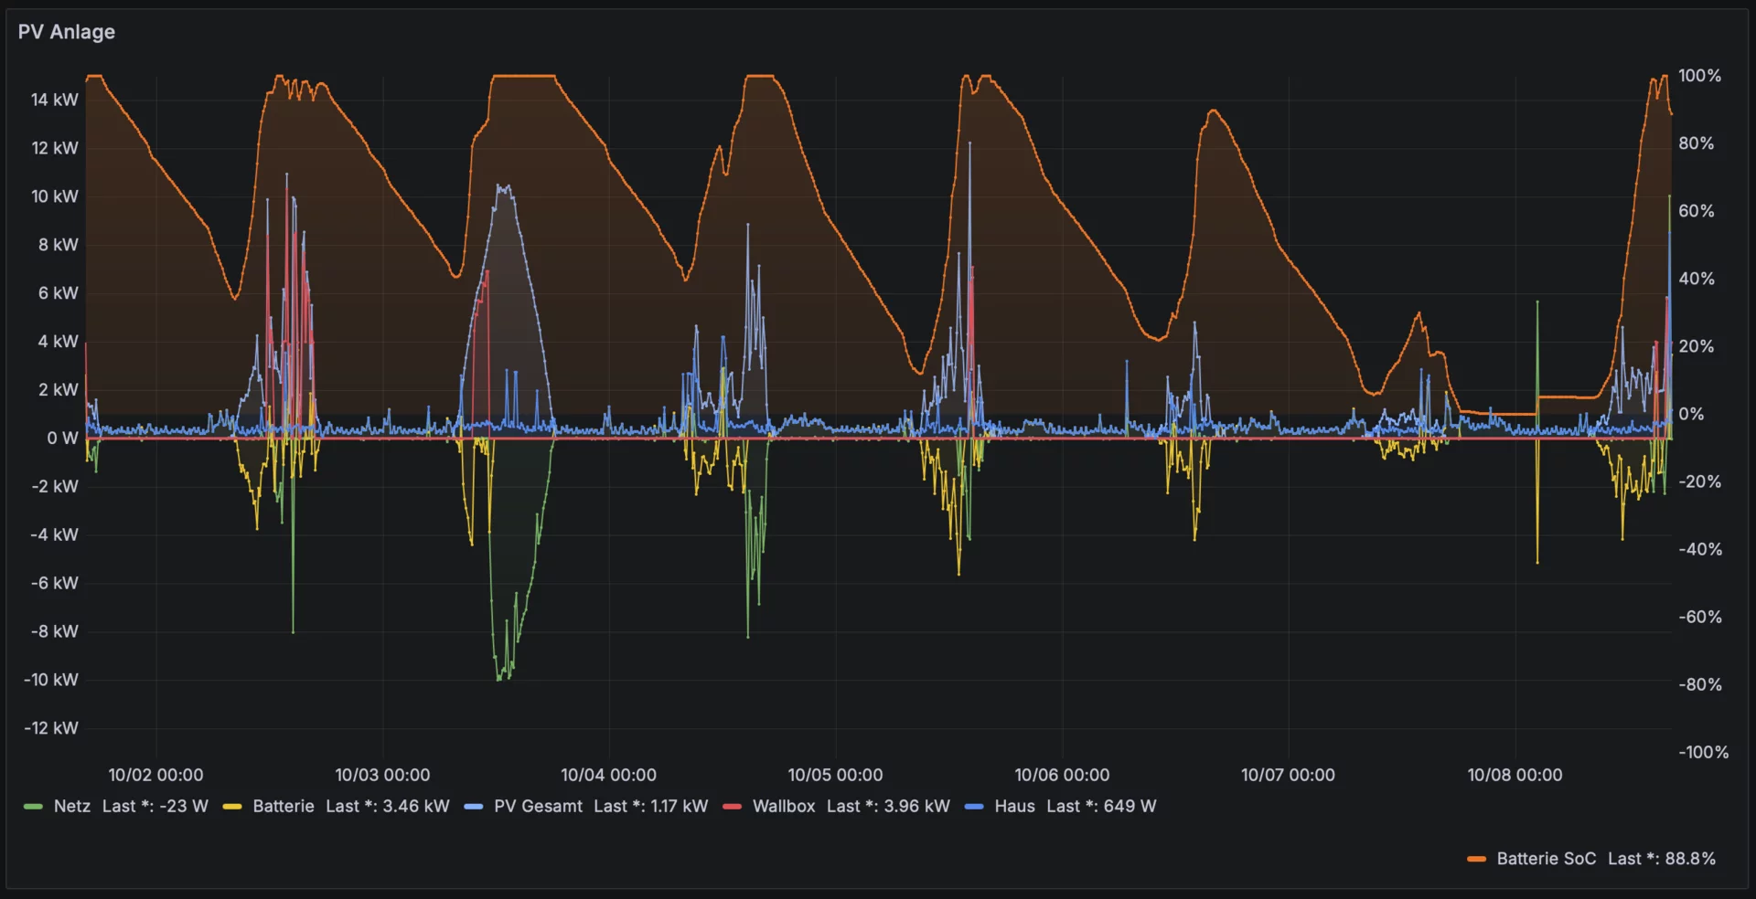Click the red Wallbox legend color swatch
The height and width of the screenshot is (899, 1756).
point(732,807)
